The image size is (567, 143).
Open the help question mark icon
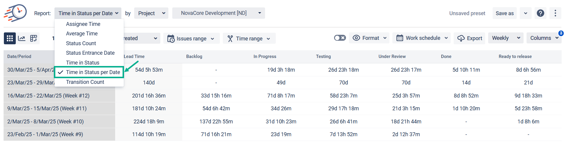click(540, 13)
